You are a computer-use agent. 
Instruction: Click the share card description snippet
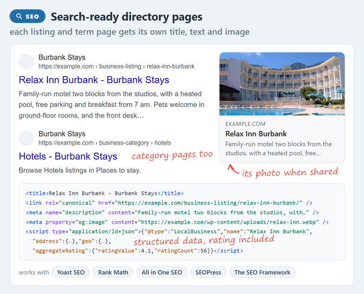278,149
